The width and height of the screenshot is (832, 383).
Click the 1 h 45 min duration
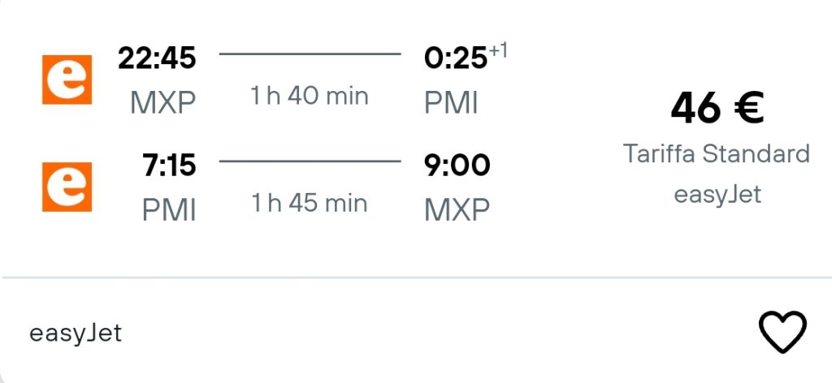tap(310, 204)
